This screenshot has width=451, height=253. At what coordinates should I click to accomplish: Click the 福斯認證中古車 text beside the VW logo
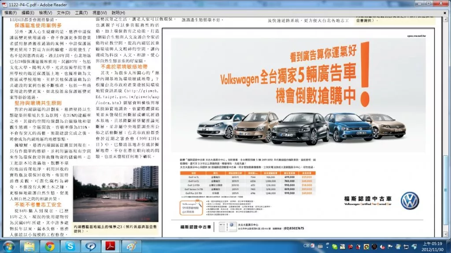click(x=368, y=199)
